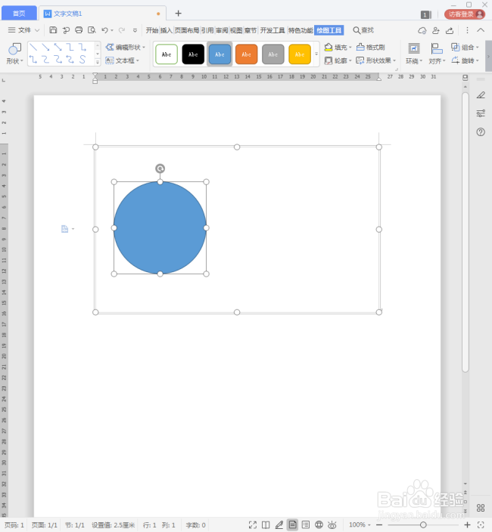The width and height of the screenshot is (492, 532).
Task: Click the pen writing mode icon in status bar
Action: [279, 525]
